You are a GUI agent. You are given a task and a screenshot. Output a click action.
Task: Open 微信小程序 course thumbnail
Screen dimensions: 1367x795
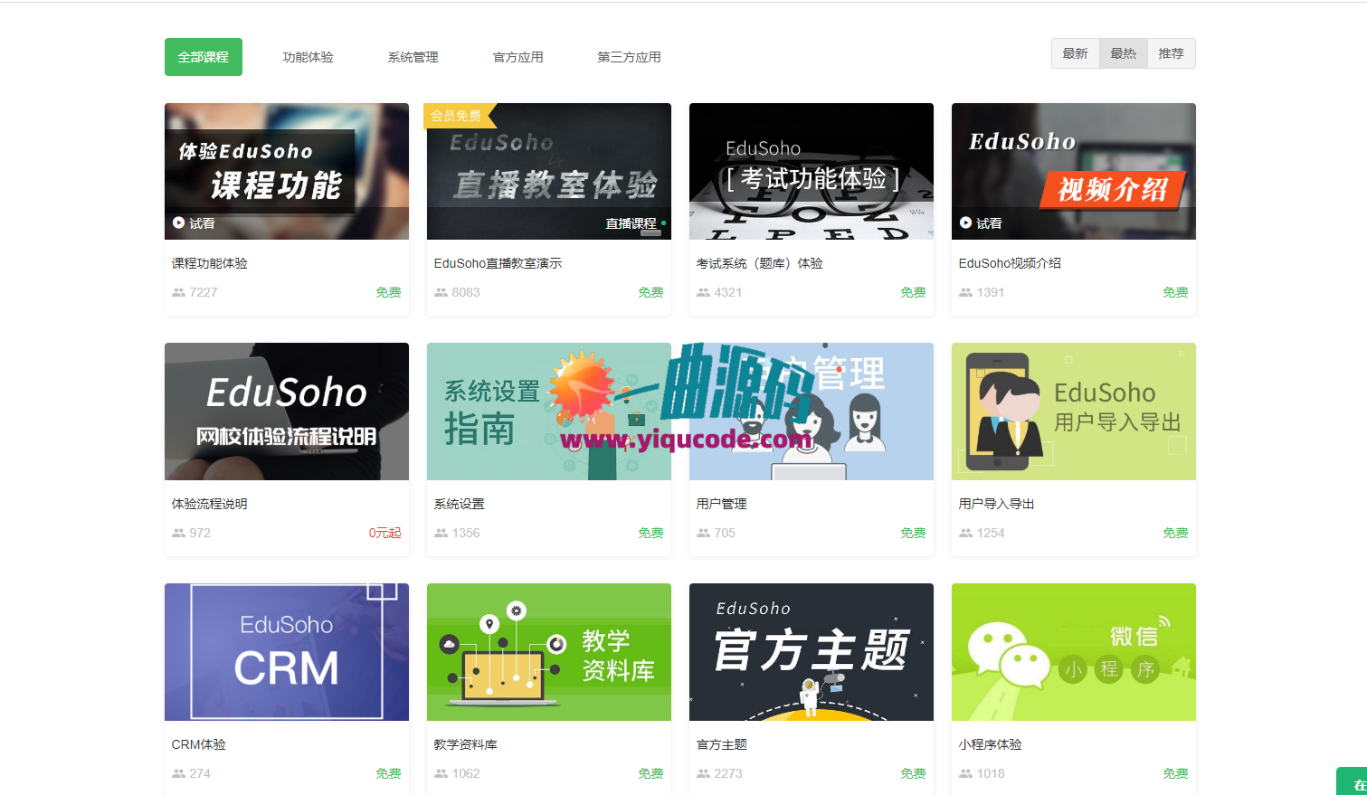tap(1074, 652)
